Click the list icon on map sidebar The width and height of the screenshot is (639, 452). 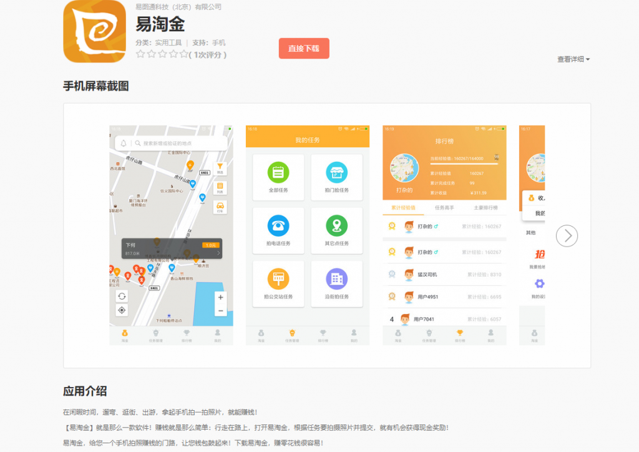point(220,187)
